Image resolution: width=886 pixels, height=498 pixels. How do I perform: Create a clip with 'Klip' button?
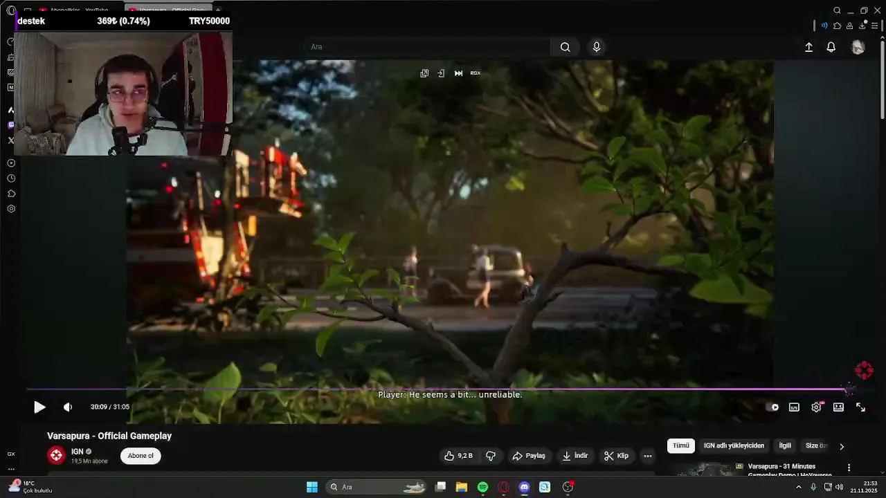pyautogui.click(x=616, y=456)
